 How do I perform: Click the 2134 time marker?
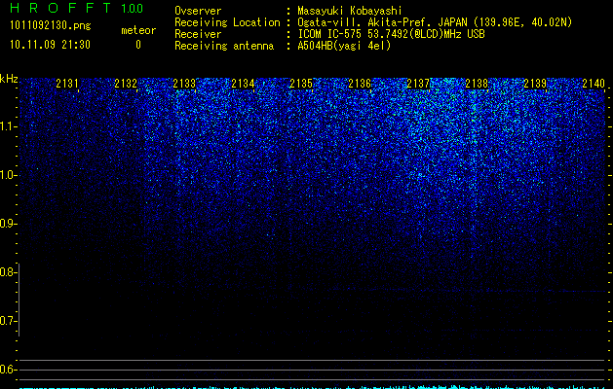[x=243, y=83]
